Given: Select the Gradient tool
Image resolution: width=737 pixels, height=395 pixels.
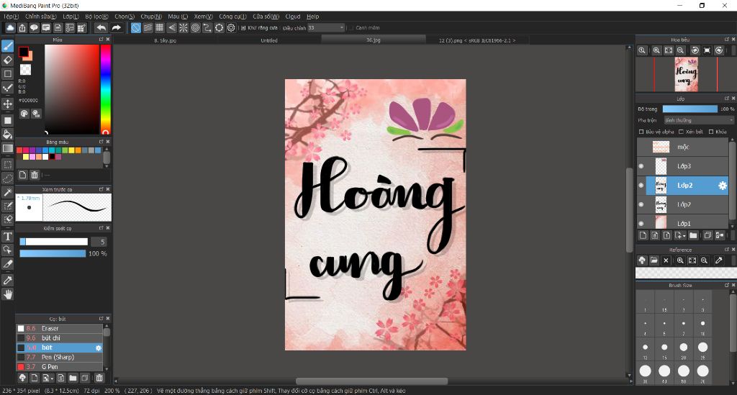Looking at the screenshot, I should tap(7, 148).
